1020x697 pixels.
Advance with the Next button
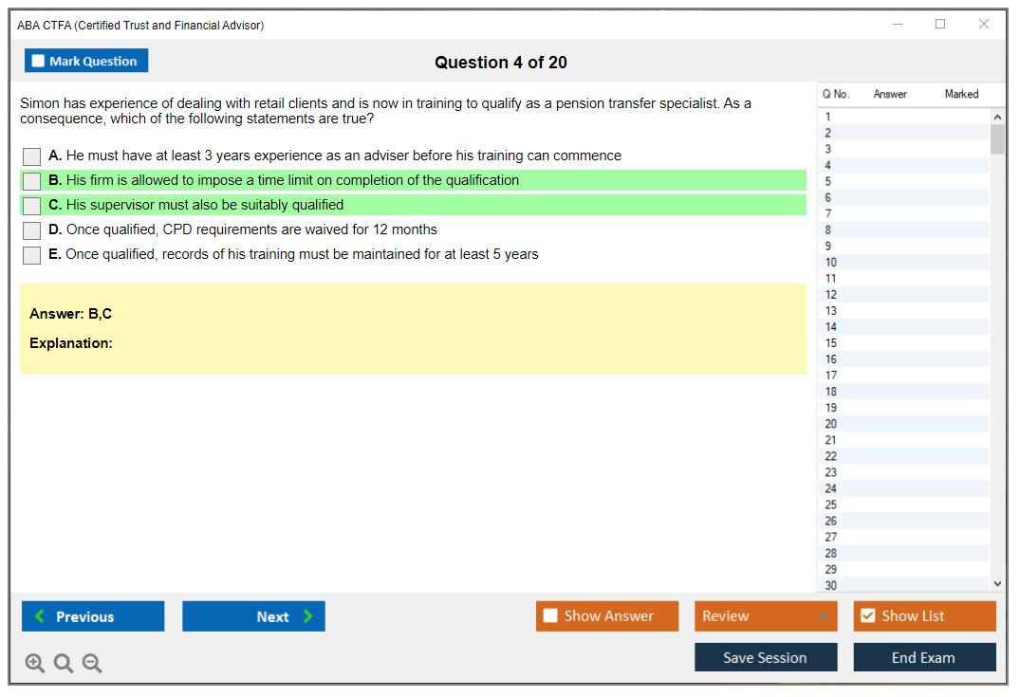click(253, 616)
